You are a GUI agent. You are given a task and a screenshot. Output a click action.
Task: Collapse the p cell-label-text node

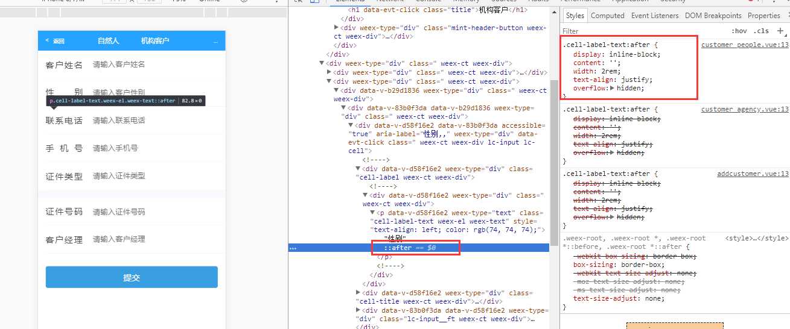[373, 213]
